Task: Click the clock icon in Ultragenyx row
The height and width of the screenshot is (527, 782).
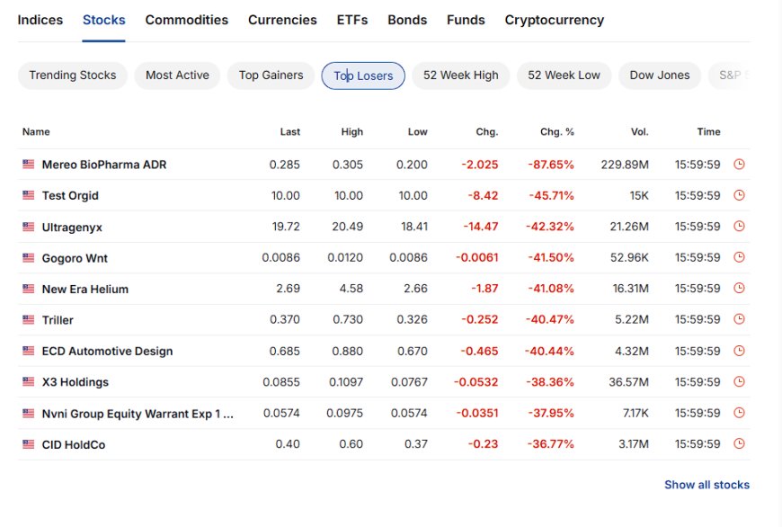Action: pyautogui.click(x=739, y=226)
